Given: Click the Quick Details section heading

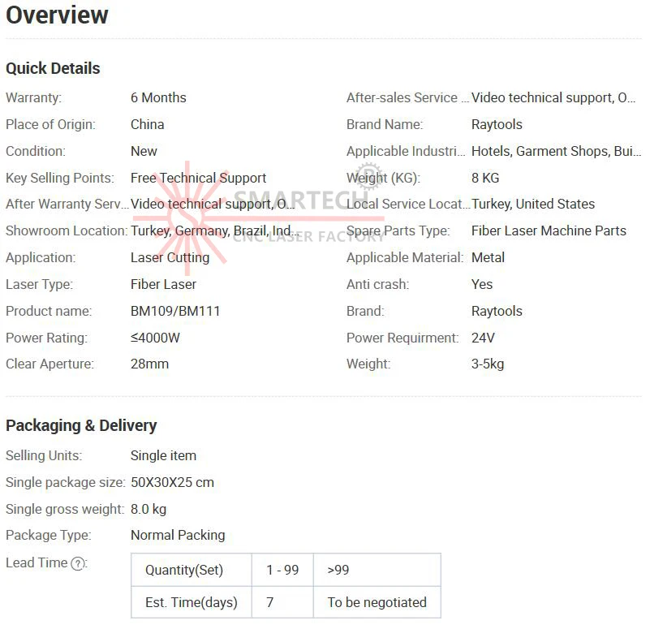Looking at the screenshot, I should point(53,68).
